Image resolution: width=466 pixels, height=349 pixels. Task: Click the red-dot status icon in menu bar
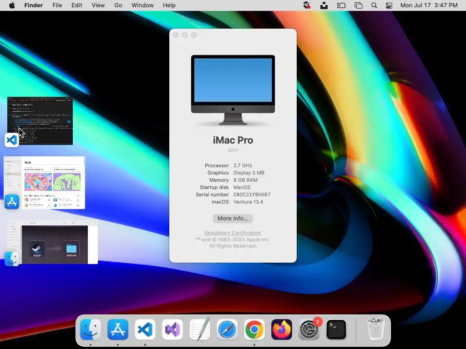[307, 5]
